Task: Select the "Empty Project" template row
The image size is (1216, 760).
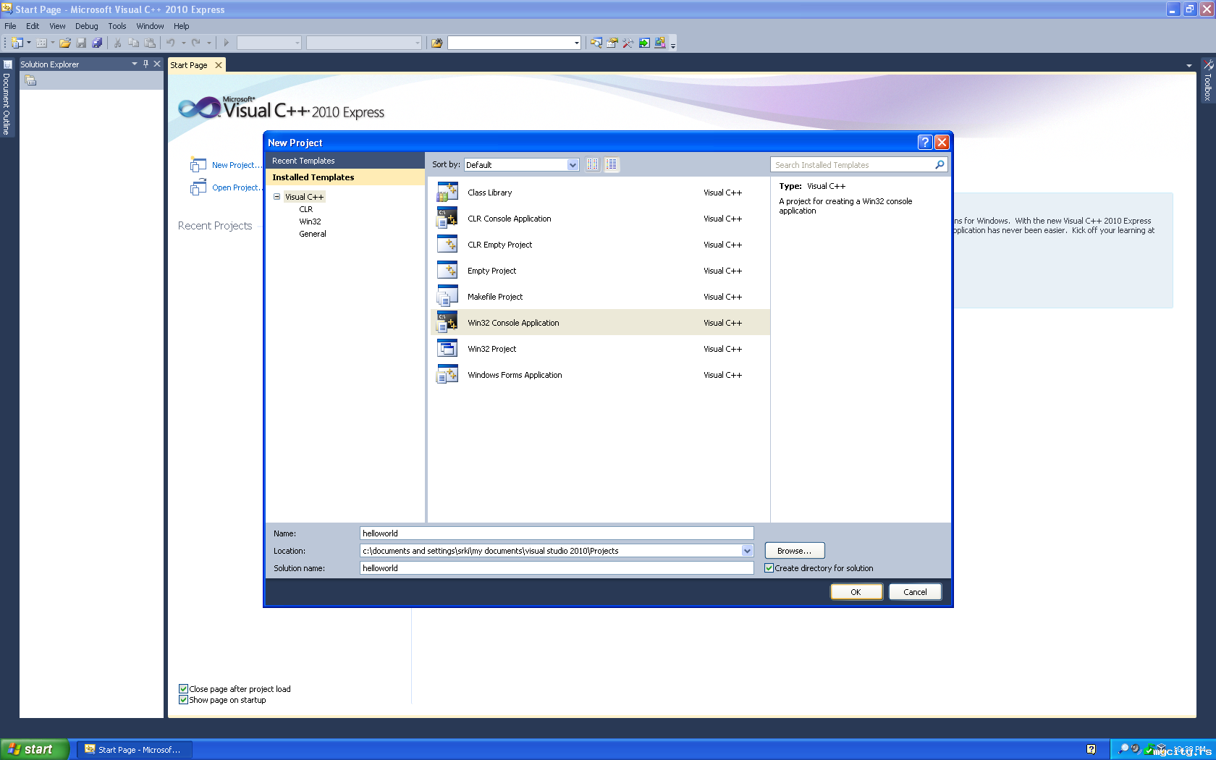Action: point(600,271)
